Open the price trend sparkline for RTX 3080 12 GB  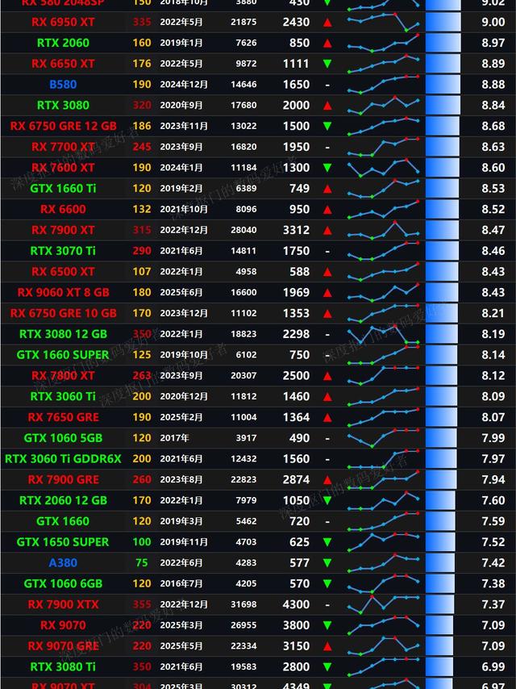point(384,334)
